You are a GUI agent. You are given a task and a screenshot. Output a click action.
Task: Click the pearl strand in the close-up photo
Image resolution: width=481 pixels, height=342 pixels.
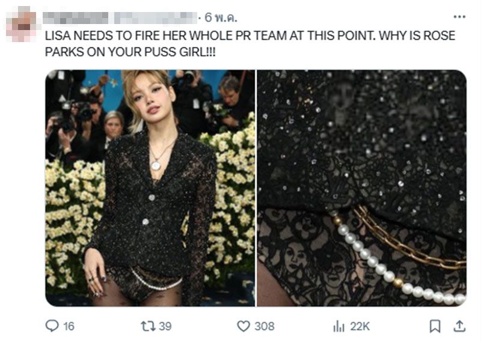385,269
